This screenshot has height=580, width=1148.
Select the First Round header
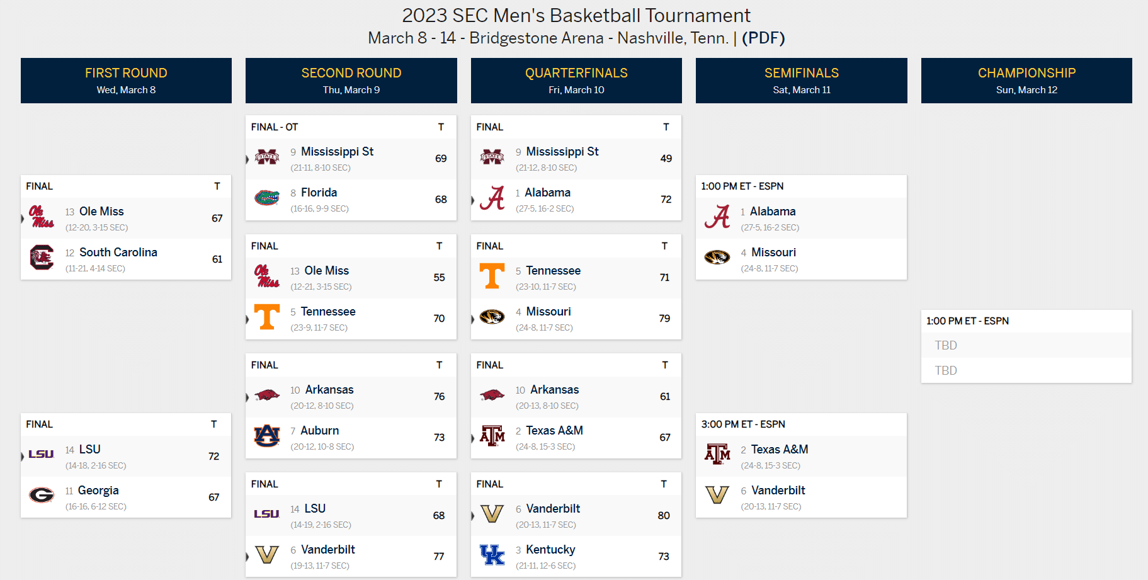click(x=126, y=81)
